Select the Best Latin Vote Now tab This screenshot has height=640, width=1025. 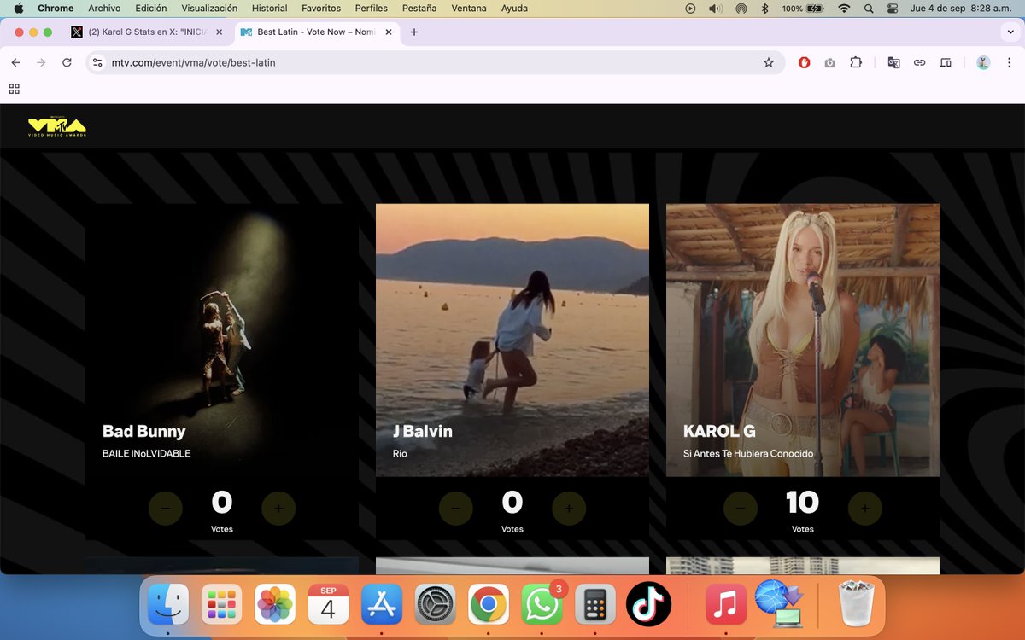click(x=316, y=32)
